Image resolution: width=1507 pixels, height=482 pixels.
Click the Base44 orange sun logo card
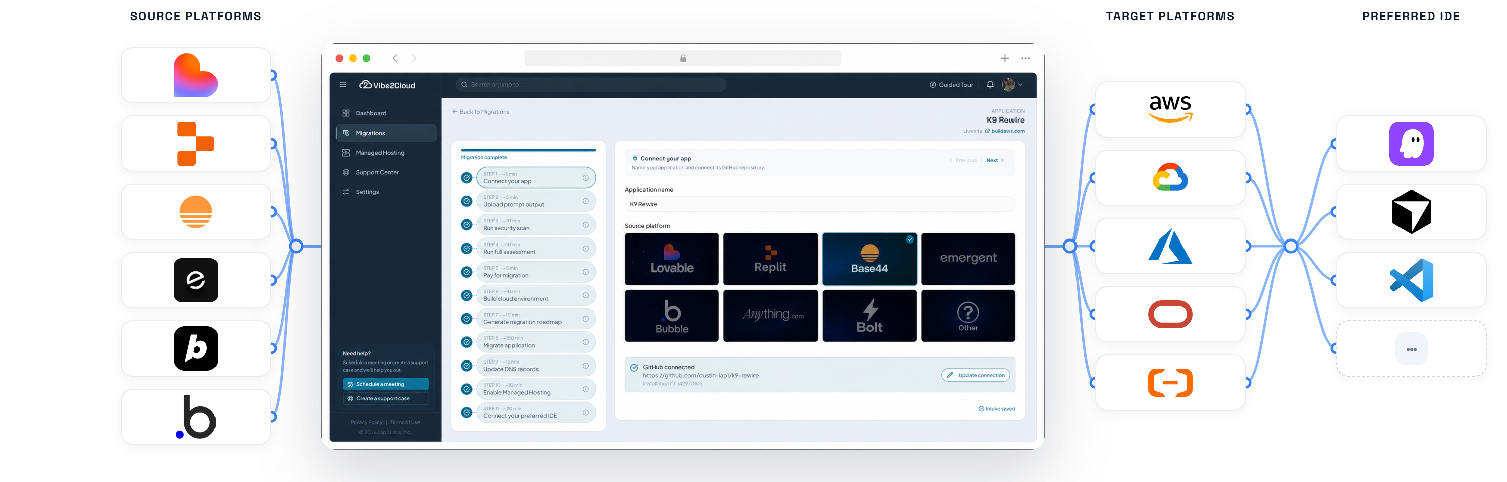tap(195, 212)
